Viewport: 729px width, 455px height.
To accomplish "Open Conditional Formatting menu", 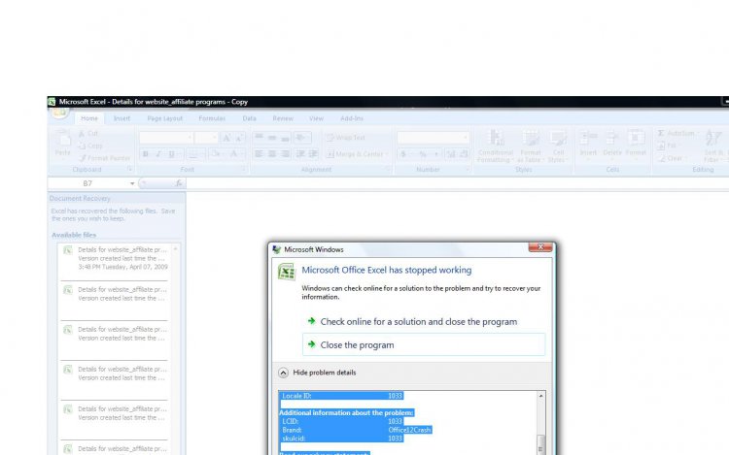I will [x=496, y=146].
